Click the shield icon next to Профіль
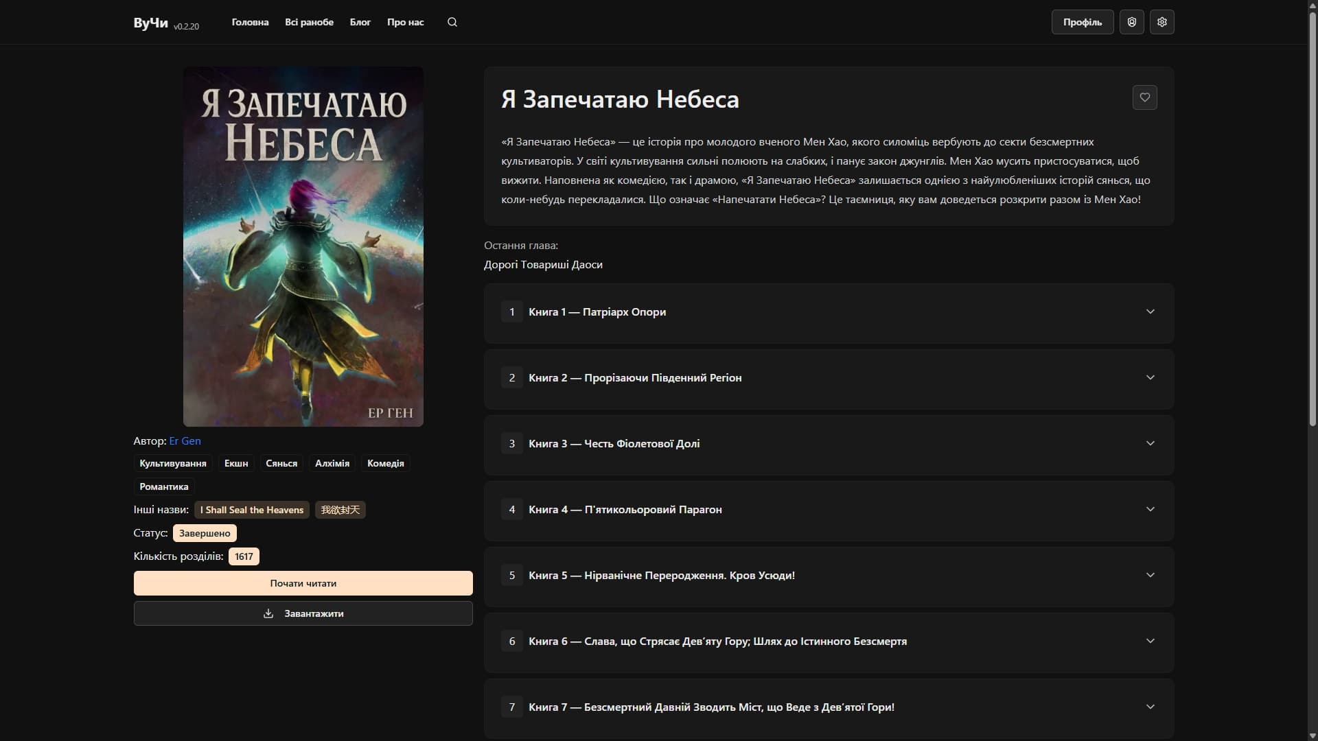 pos(1132,22)
